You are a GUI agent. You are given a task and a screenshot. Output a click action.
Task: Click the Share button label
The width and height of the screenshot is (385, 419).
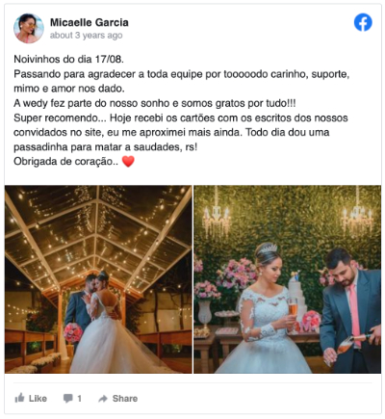point(125,399)
